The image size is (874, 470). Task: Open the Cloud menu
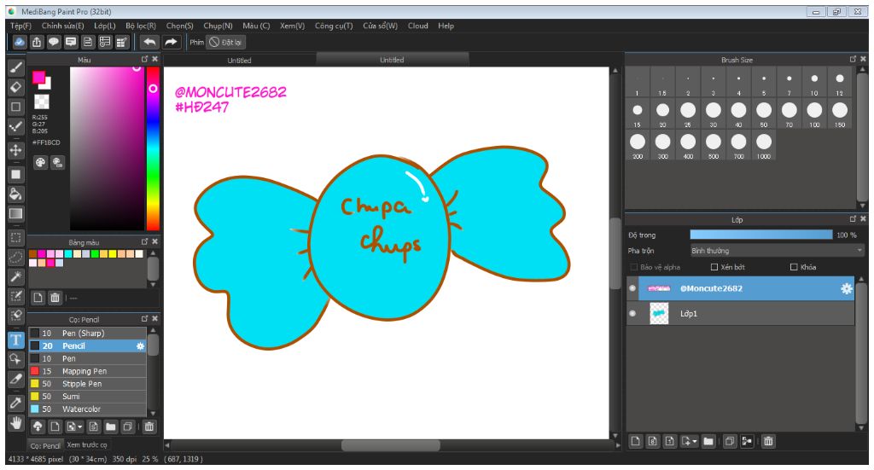pos(417,26)
